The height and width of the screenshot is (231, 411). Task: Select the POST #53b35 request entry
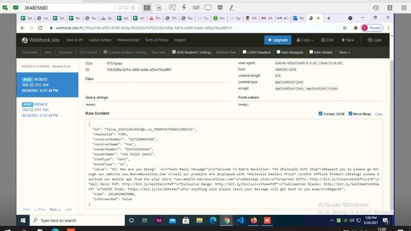click(47, 85)
